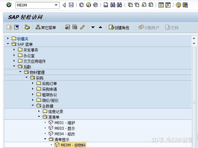Expand the 办公室 folder
This screenshot has height=148, width=198.
pyautogui.click(x=14, y=55)
